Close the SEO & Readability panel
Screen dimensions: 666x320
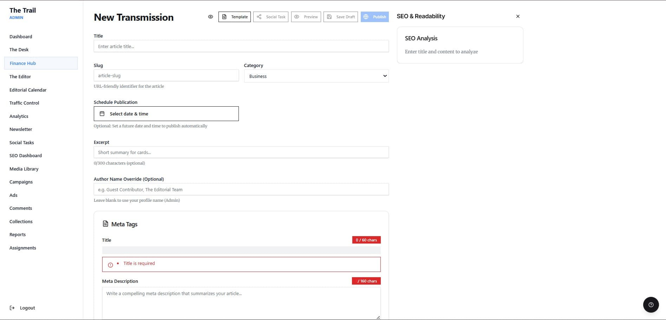[517, 16]
